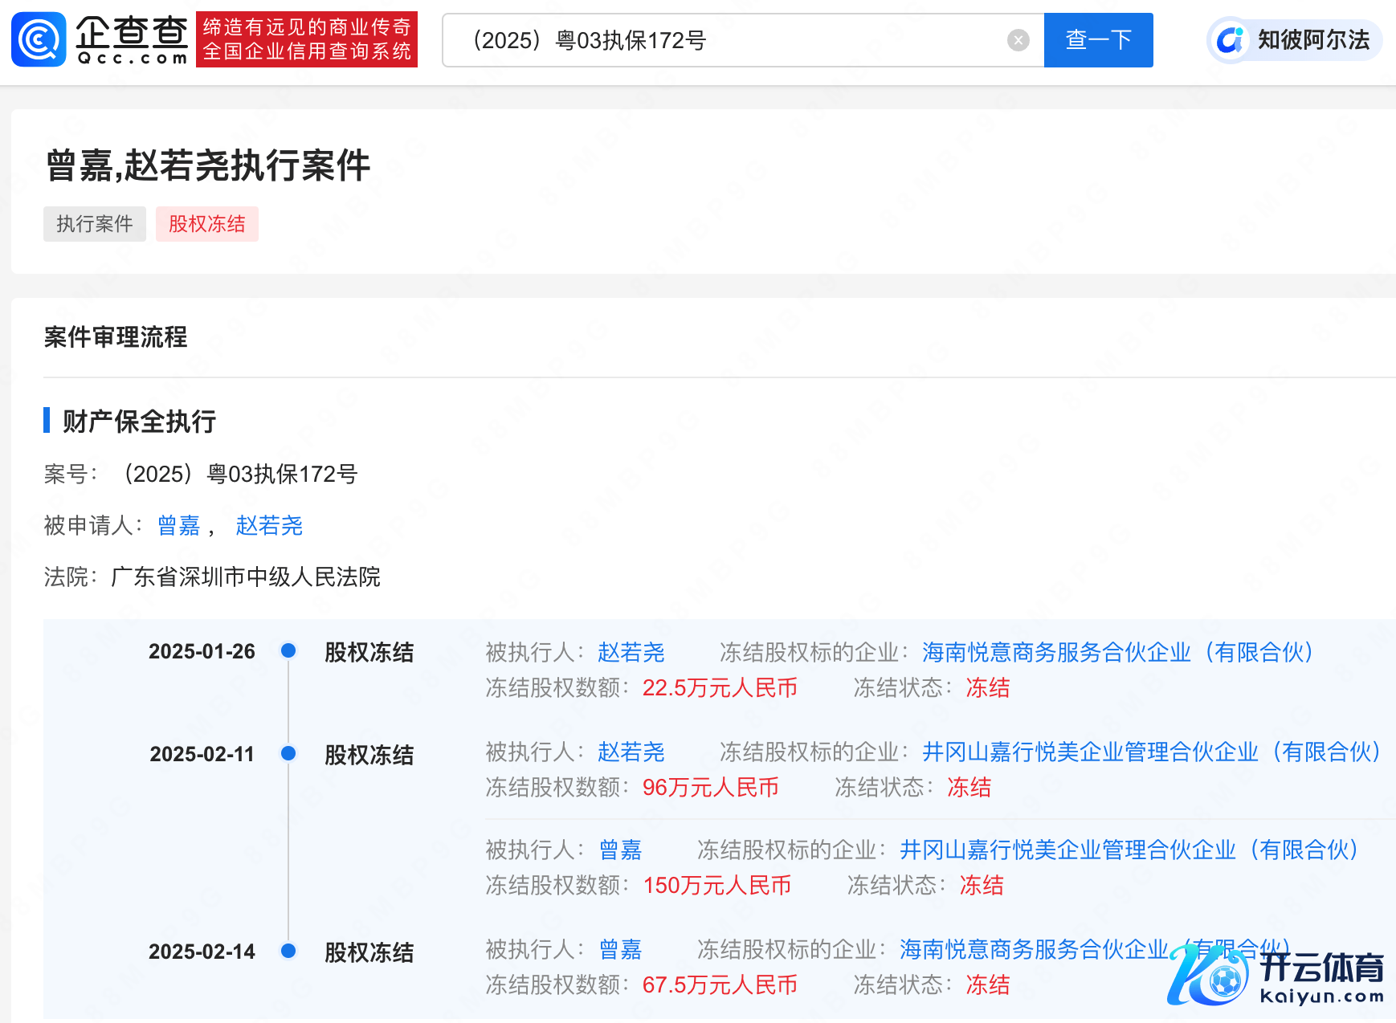Open respondent 赵若尧 profile link
This screenshot has width=1396, height=1023.
[x=269, y=526]
